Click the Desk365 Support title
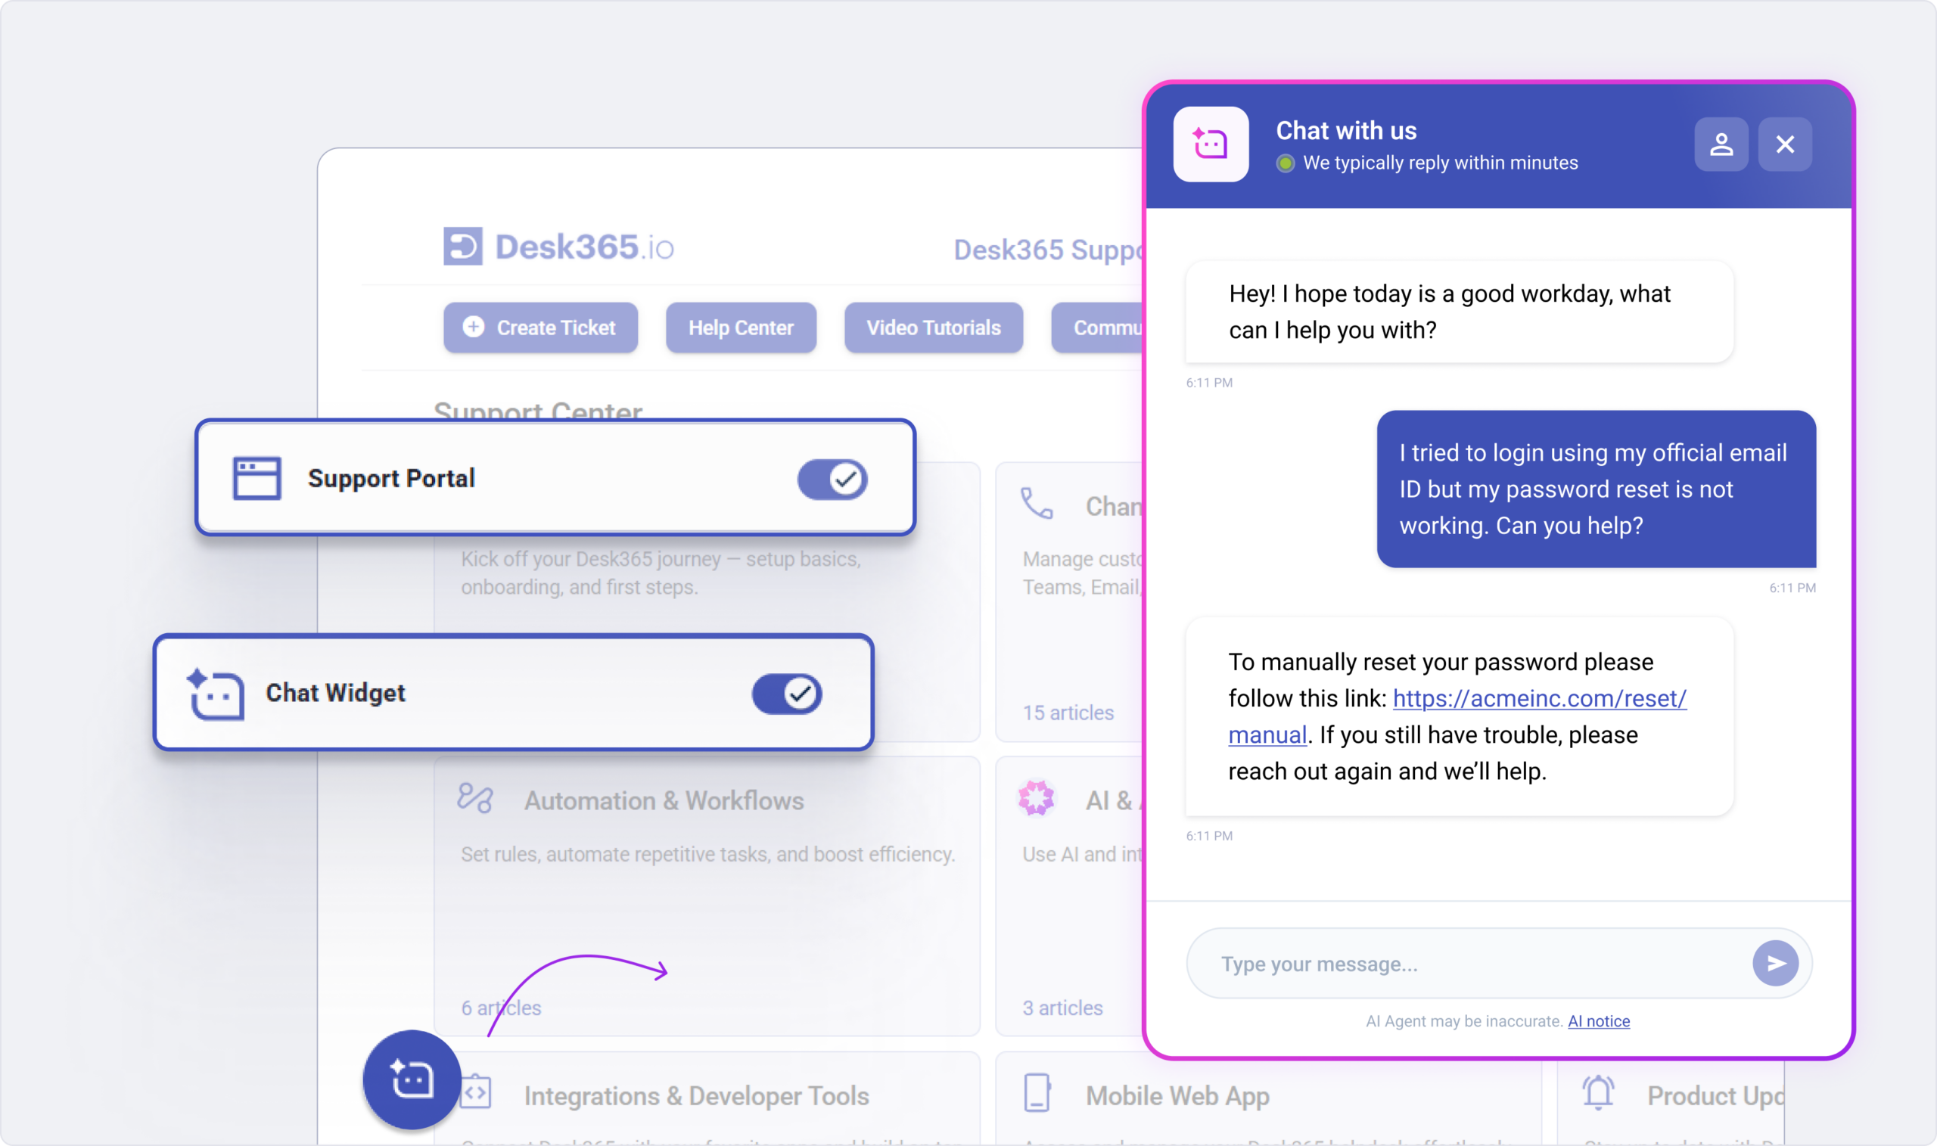The height and width of the screenshot is (1146, 1937). [x=1048, y=250]
